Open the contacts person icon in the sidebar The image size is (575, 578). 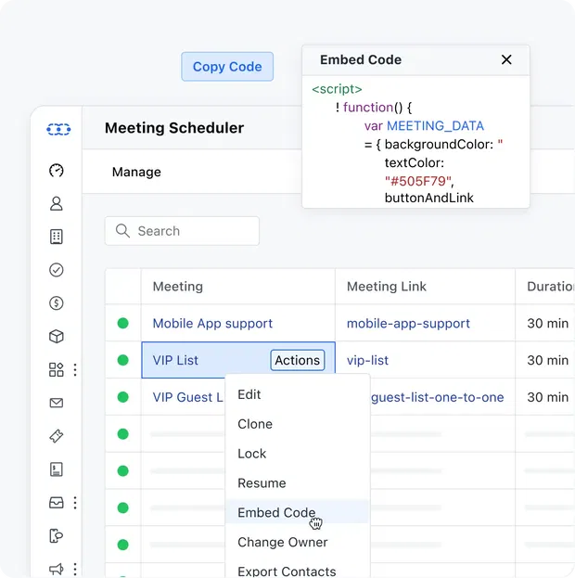coord(57,203)
